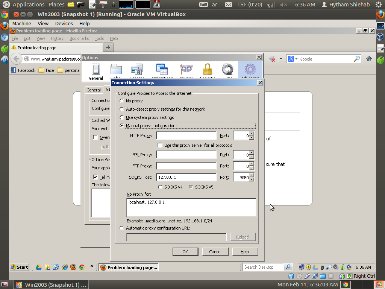Open the General options pane icon
This screenshot has width=385, height=289.
(96, 71)
